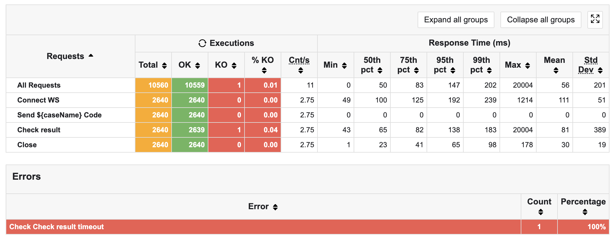Expand all groups button

click(x=456, y=20)
